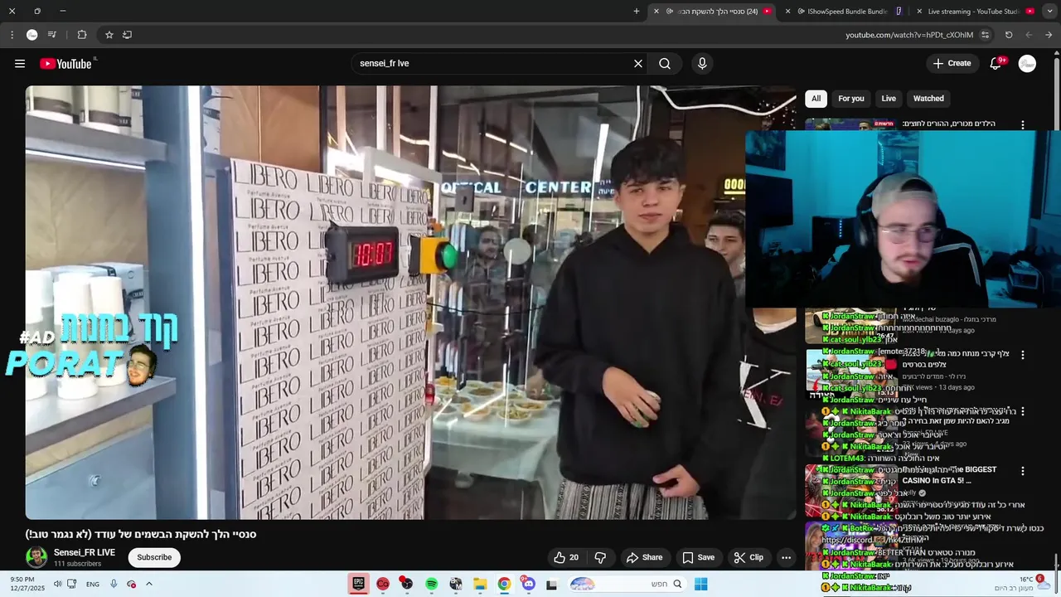Screen dimensions: 1061x597
Task: Open Sensei_FR LIVE channel avatar
Action: click(x=36, y=557)
